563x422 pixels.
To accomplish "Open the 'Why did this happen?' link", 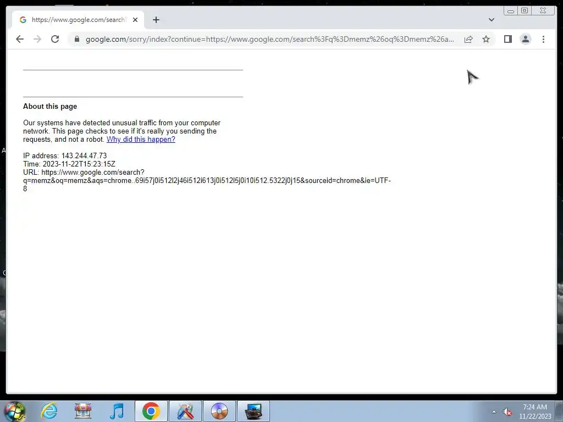I will point(141,139).
